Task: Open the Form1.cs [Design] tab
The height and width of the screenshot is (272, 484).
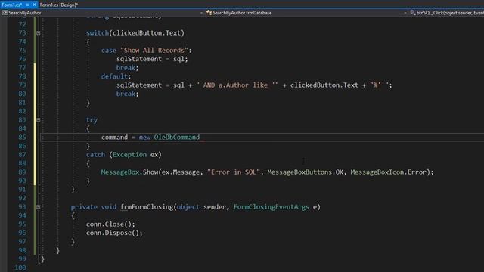Action: click(x=59, y=5)
